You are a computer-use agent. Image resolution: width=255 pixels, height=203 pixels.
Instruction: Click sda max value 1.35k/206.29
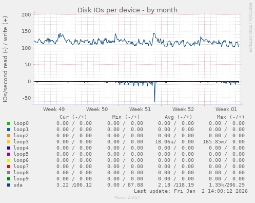point(227,185)
